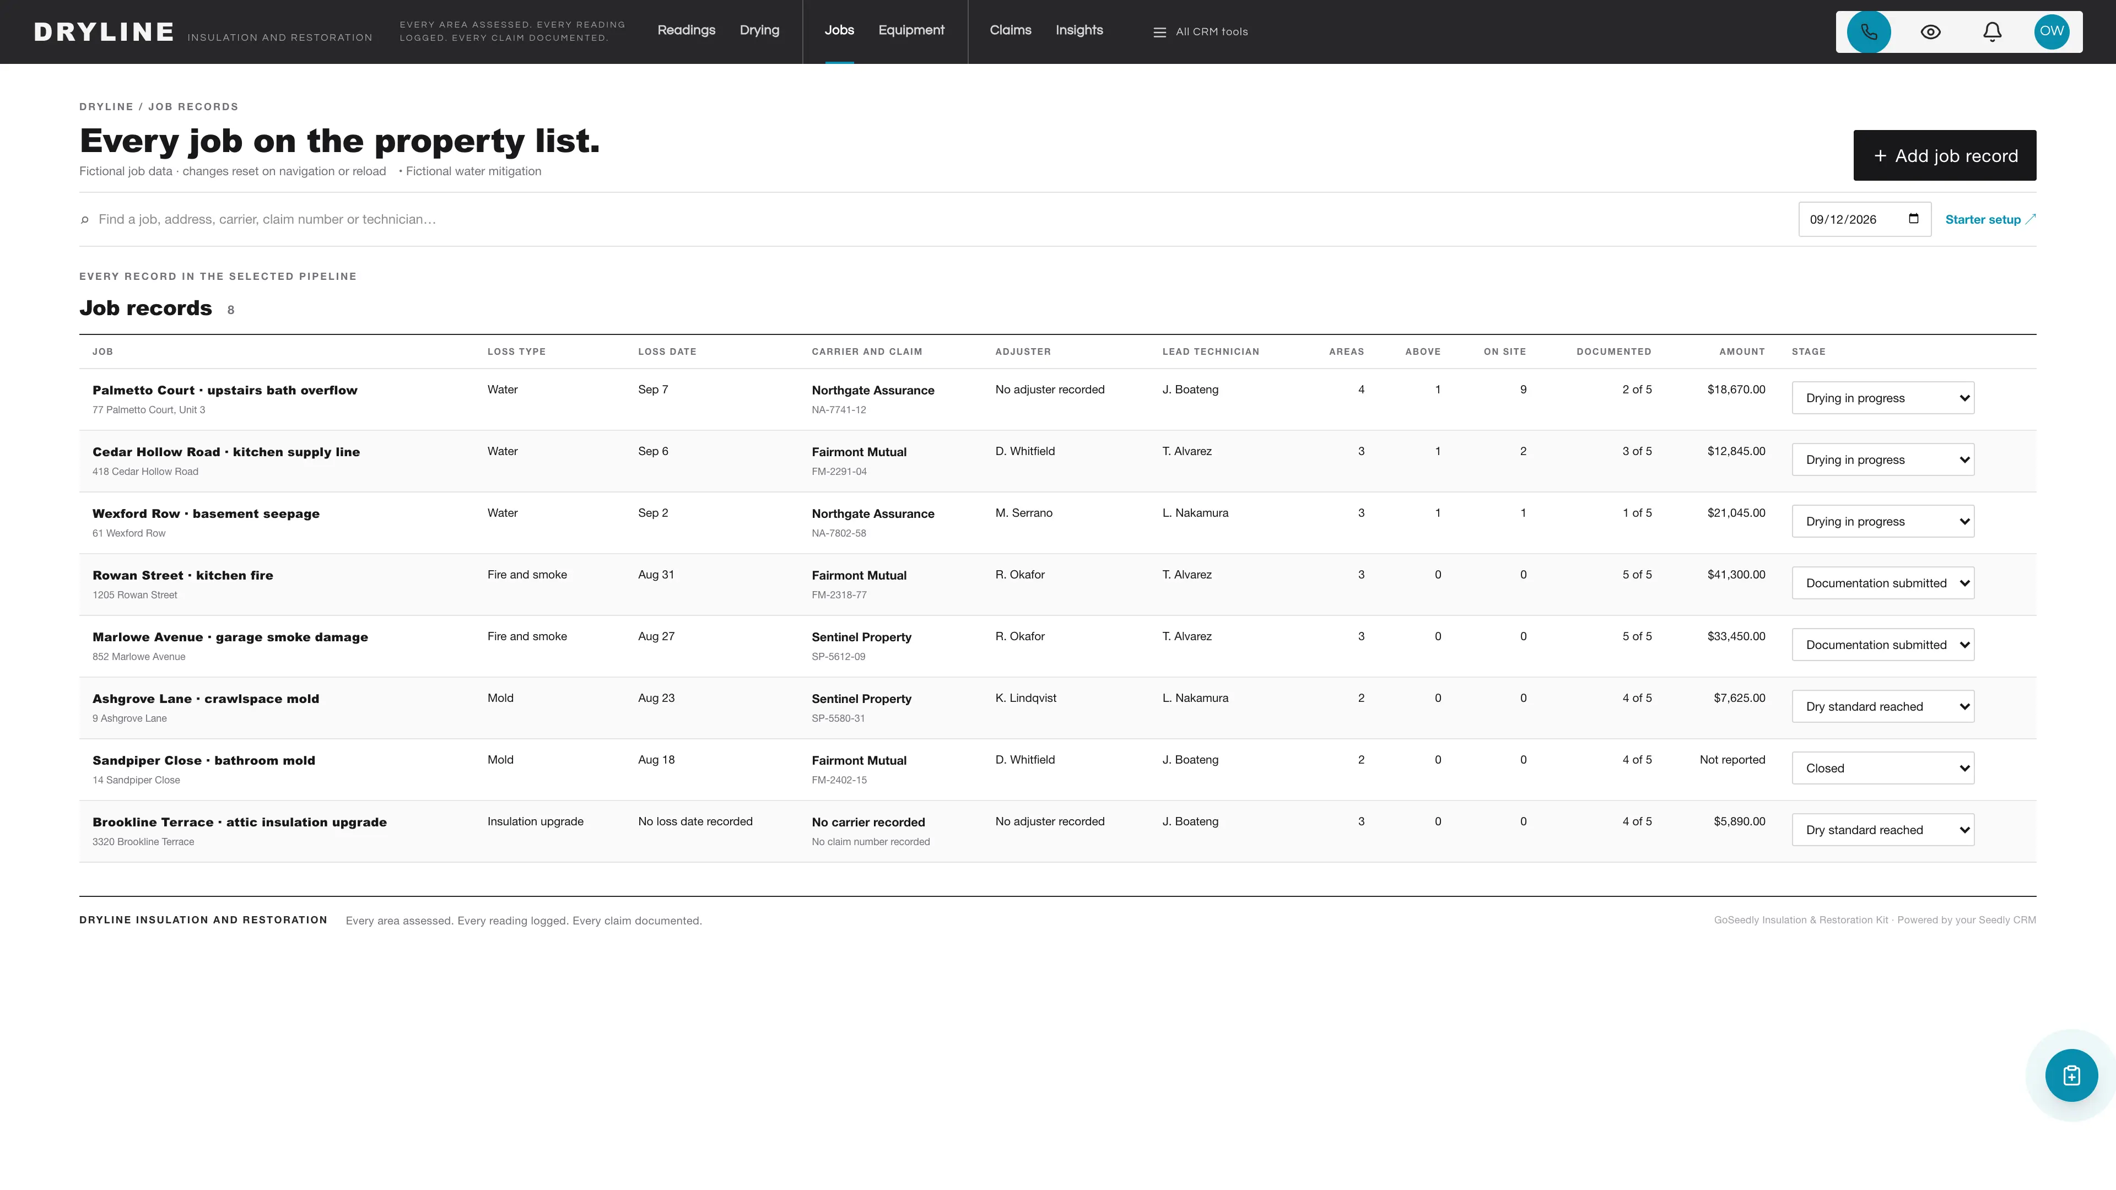
Task: Click the 09/12/2026 date field
Action: [x=1864, y=219]
